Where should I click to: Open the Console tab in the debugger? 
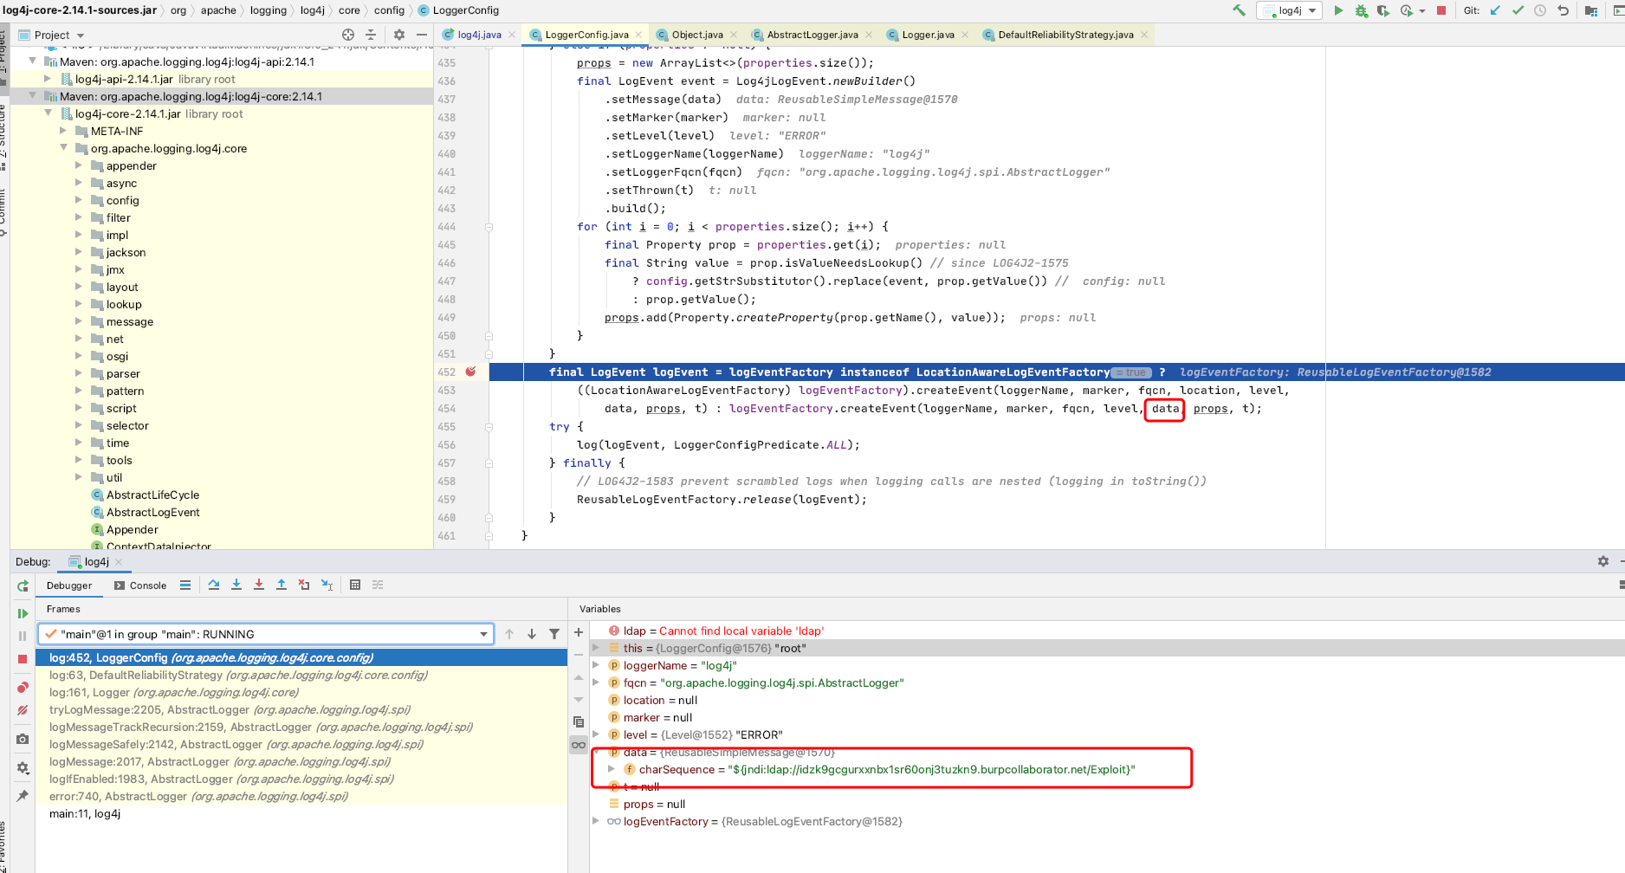pos(140,585)
